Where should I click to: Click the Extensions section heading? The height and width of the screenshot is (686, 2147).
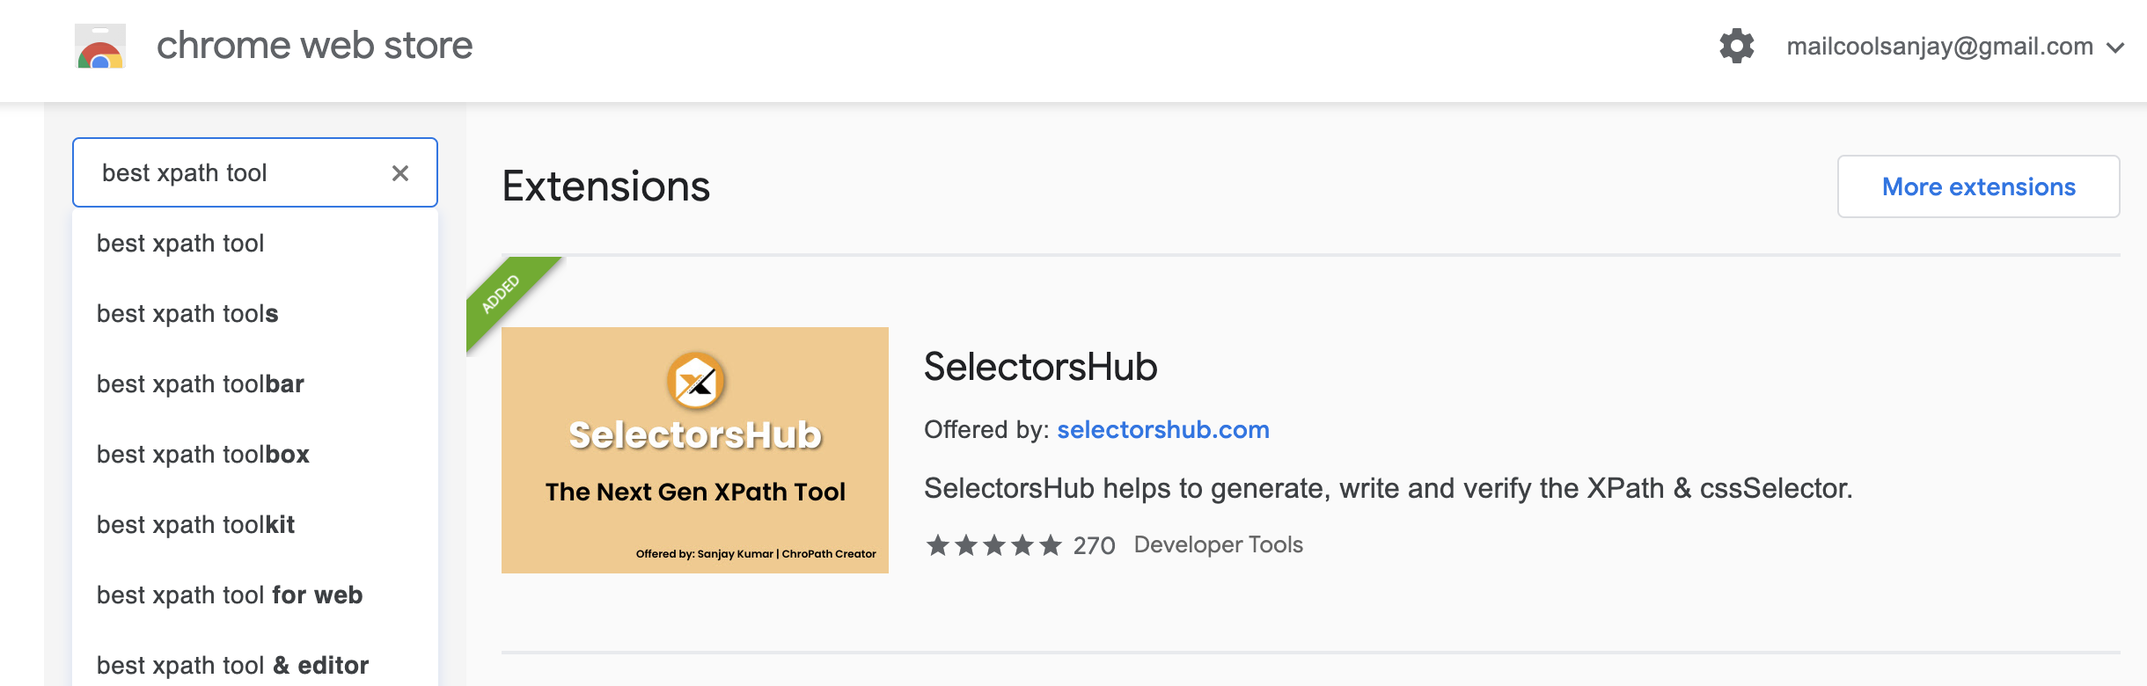click(605, 186)
